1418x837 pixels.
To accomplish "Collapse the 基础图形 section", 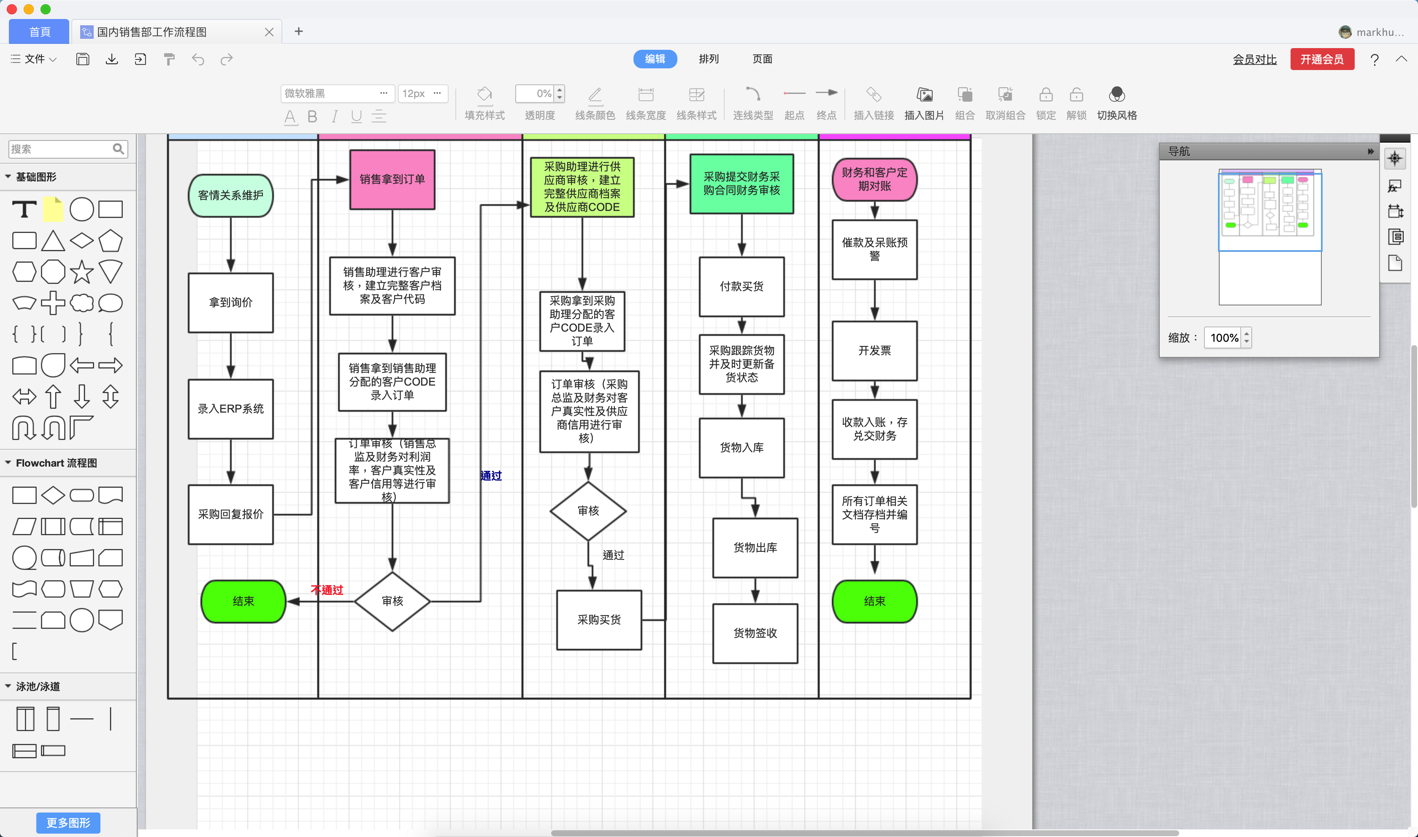I will click(x=8, y=176).
